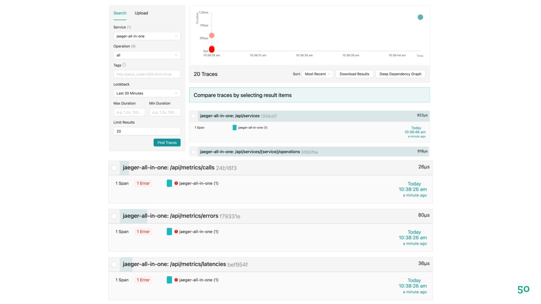541x304 pixels.
Task: Click 1 Span label in /api/services row
Action: [199, 128]
